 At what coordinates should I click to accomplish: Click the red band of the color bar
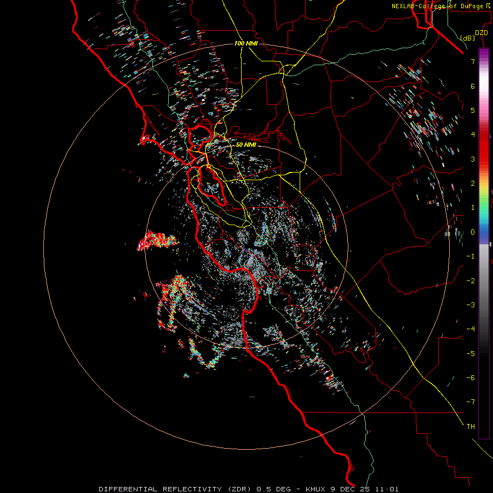[484, 151]
